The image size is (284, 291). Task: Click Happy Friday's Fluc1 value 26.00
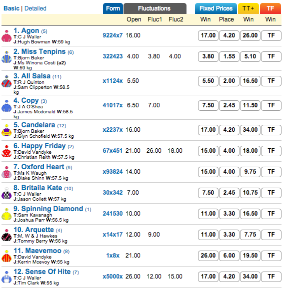(153, 151)
